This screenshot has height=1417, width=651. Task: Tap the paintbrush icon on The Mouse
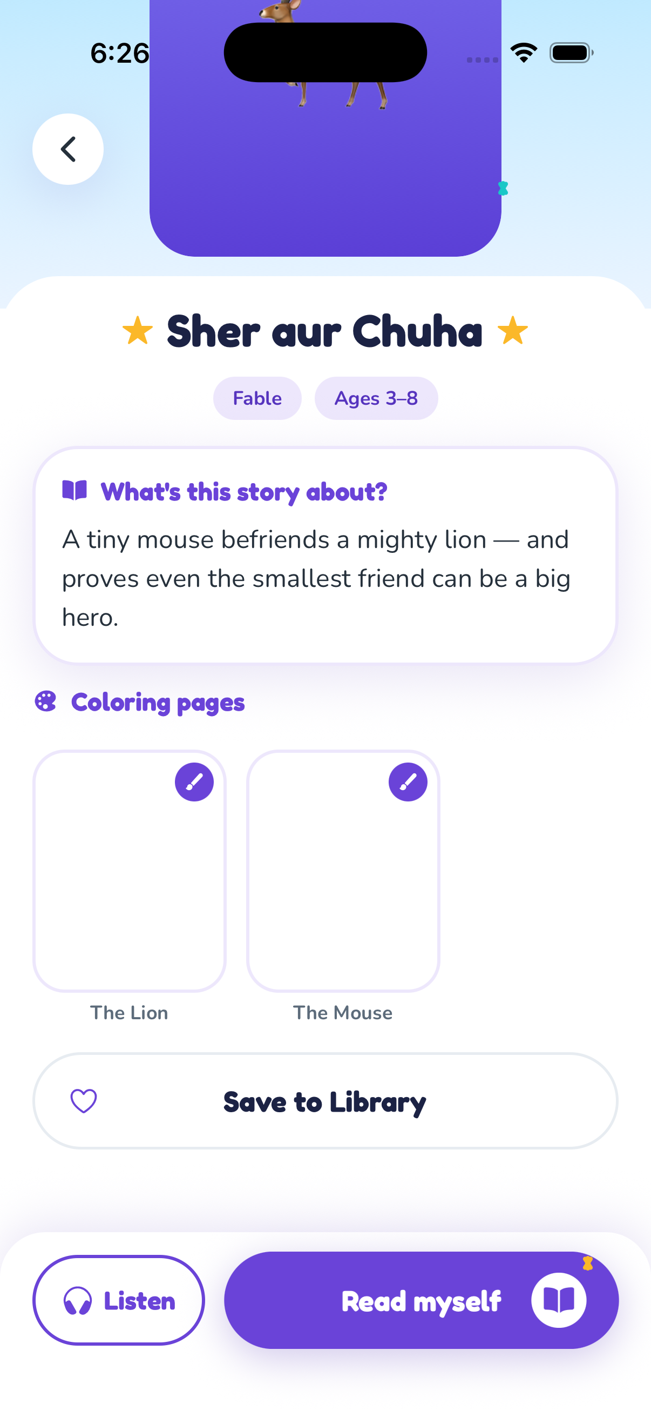(x=408, y=781)
